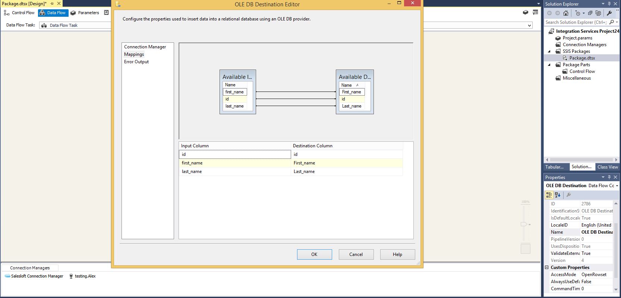Click Show All Files icon in Solution Explorer

(x=598, y=13)
